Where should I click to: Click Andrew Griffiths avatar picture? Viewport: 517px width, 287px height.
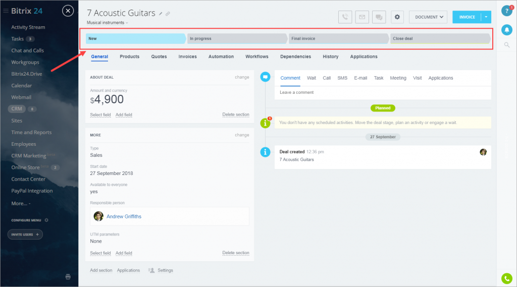[x=98, y=216]
